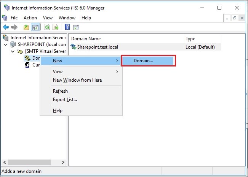Image resolution: width=248 pixels, height=177 pixels.
Task: Expand the View submenu arrow
Action: click(117, 72)
